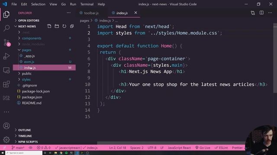Open the Help menu
Screen dimensions: 277x155
pos(101,4)
